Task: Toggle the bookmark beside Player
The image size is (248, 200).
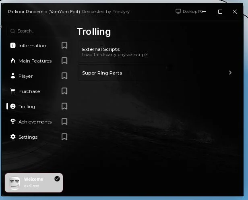Action: point(64,76)
